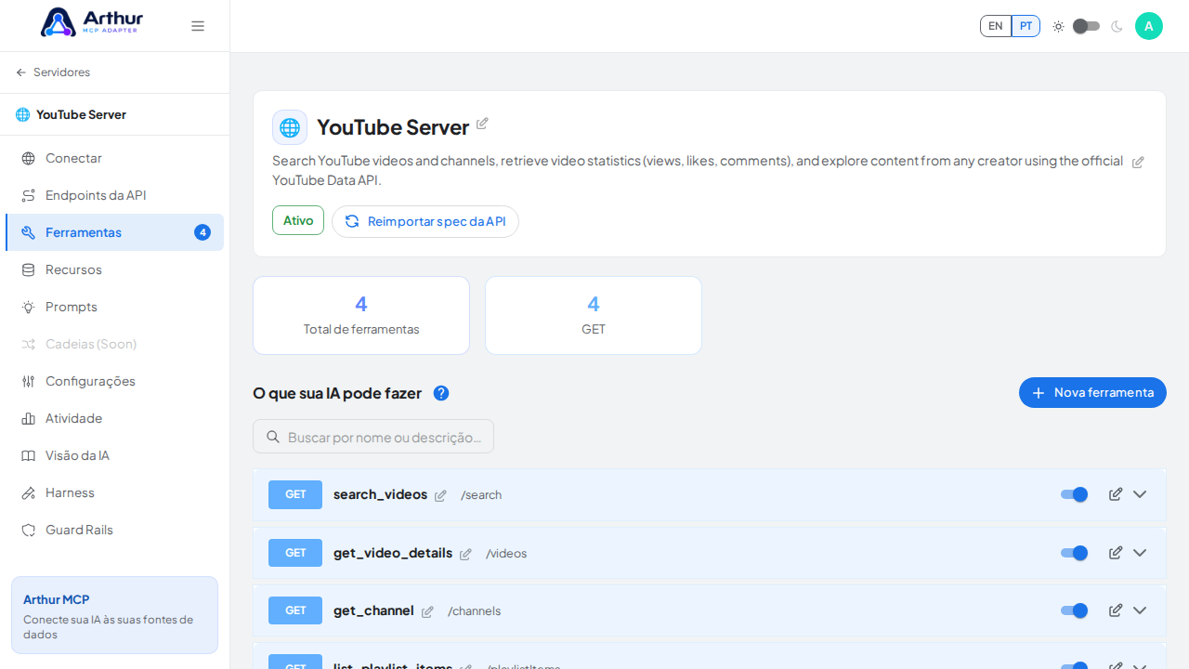Click the Total de ferramentas card

[x=361, y=315]
